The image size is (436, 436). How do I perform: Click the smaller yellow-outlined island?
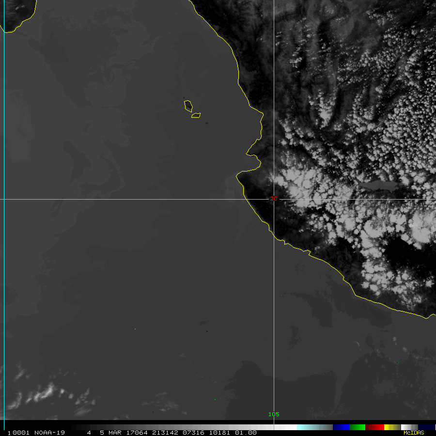pyautogui.click(x=196, y=115)
